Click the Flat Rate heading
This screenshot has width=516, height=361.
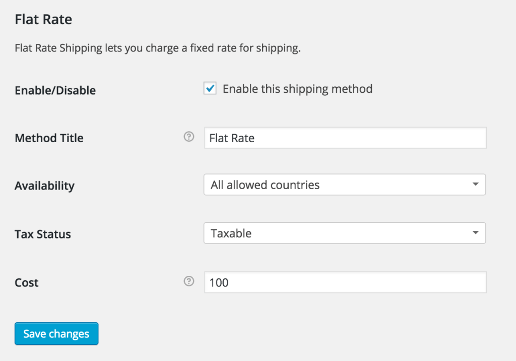(x=43, y=19)
